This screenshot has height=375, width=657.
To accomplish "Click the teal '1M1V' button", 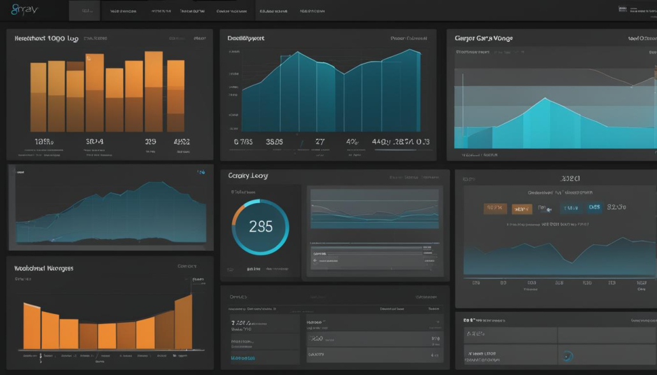I will tap(571, 208).
